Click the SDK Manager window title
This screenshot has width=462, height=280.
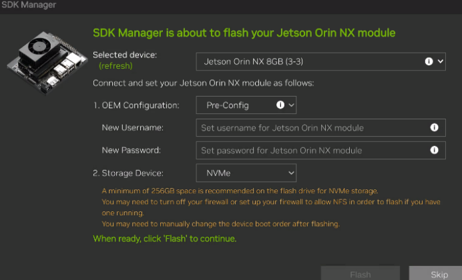tap(28, 5)
